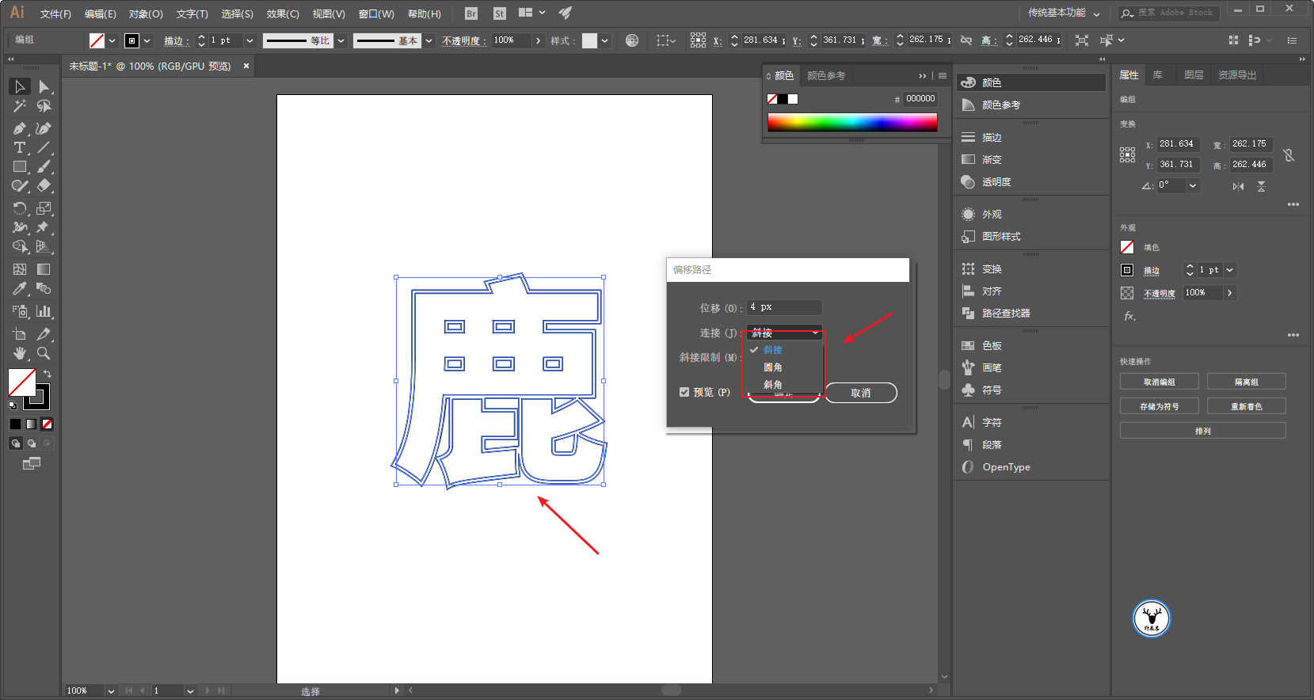Image resolution: width=1314 pixels, height=700 pixels.
Task: Select the Rotate tool
Action: [20, 208]
